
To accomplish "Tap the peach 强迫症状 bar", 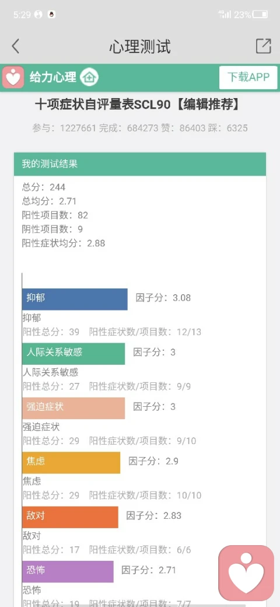I will pos(73,408).
